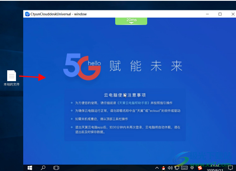Switch the 中 input language indicator
This screenshot has height=171, width=236.
point(192,168)
